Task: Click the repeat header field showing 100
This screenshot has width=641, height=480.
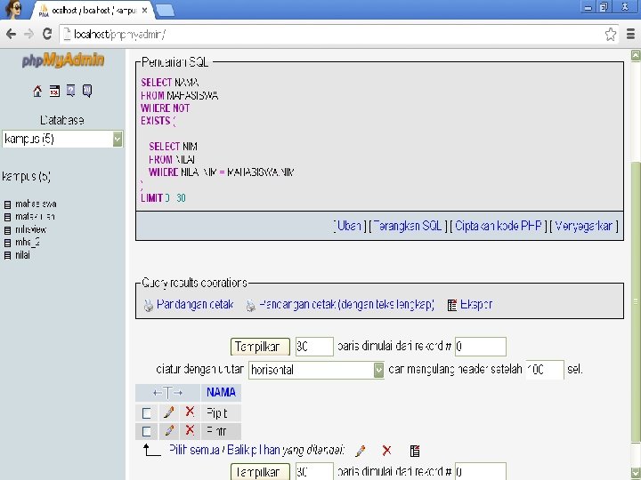Action: click(545, 370)
